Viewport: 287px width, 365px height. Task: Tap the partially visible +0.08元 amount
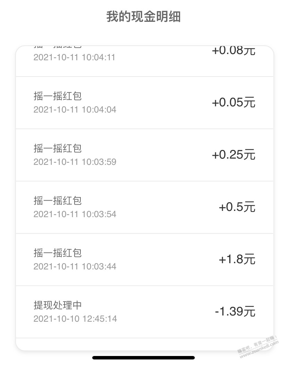click(x=233, y=51)
